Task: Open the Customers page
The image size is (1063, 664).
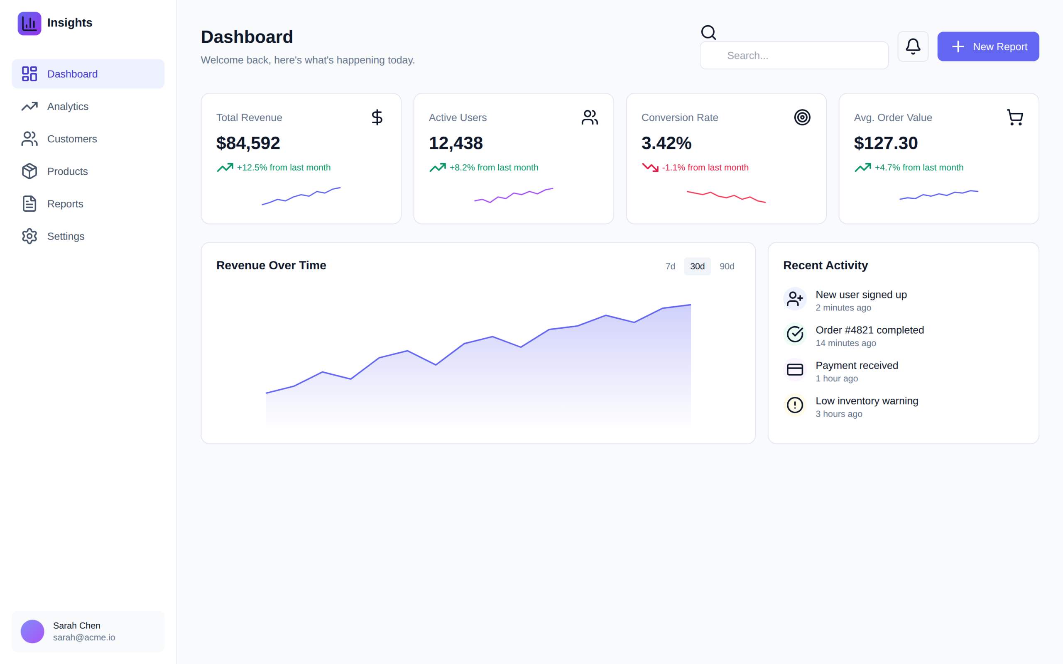Action: pos(72,139)
